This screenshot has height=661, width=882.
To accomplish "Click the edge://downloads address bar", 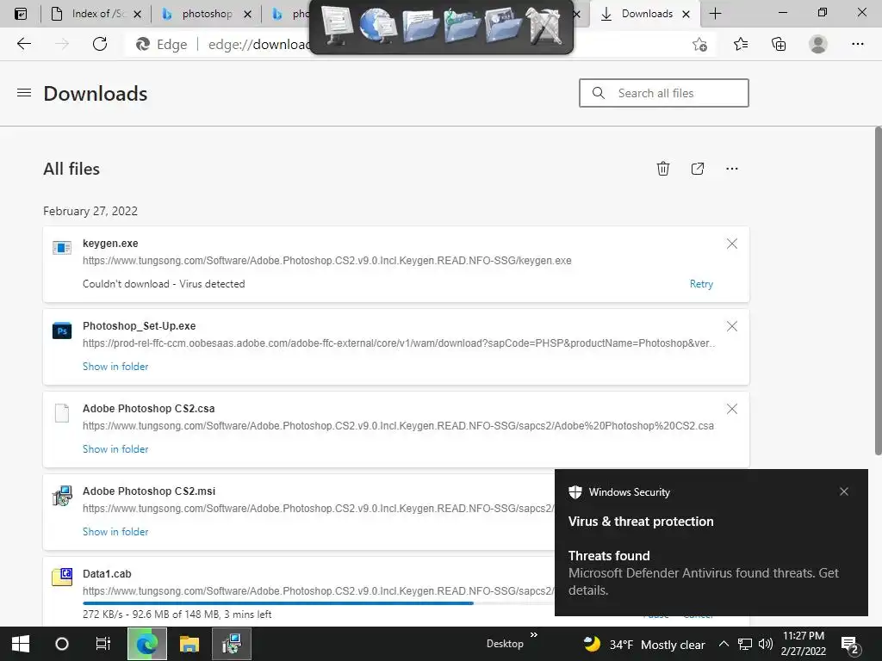I will coord(258,45).
